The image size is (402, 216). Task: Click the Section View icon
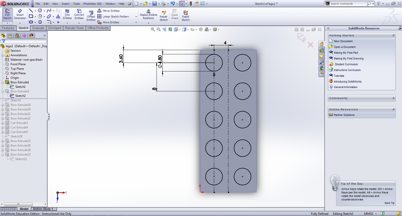(x=170, y=29)
